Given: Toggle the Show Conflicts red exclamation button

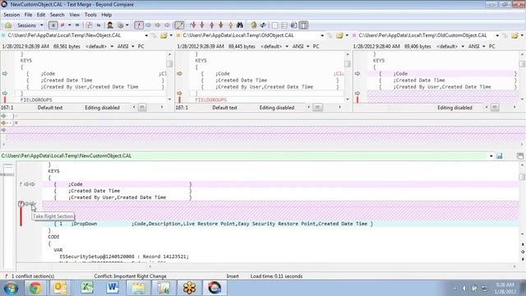Looking at the screenshot, I should [x=139, y=25].
